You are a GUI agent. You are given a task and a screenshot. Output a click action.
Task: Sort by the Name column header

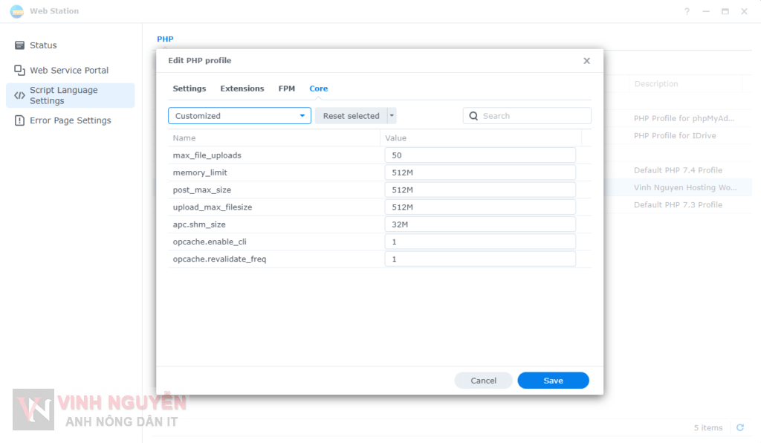184,138
